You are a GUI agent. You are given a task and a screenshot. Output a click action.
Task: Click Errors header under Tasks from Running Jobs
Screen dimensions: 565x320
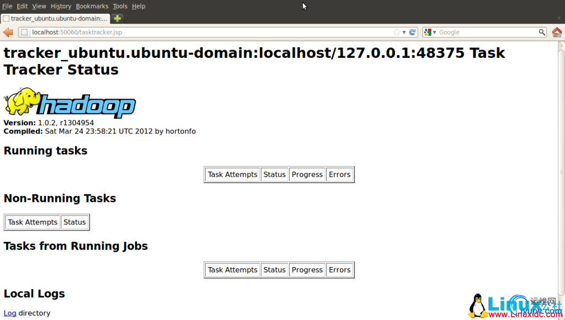(x=339, y=270)
